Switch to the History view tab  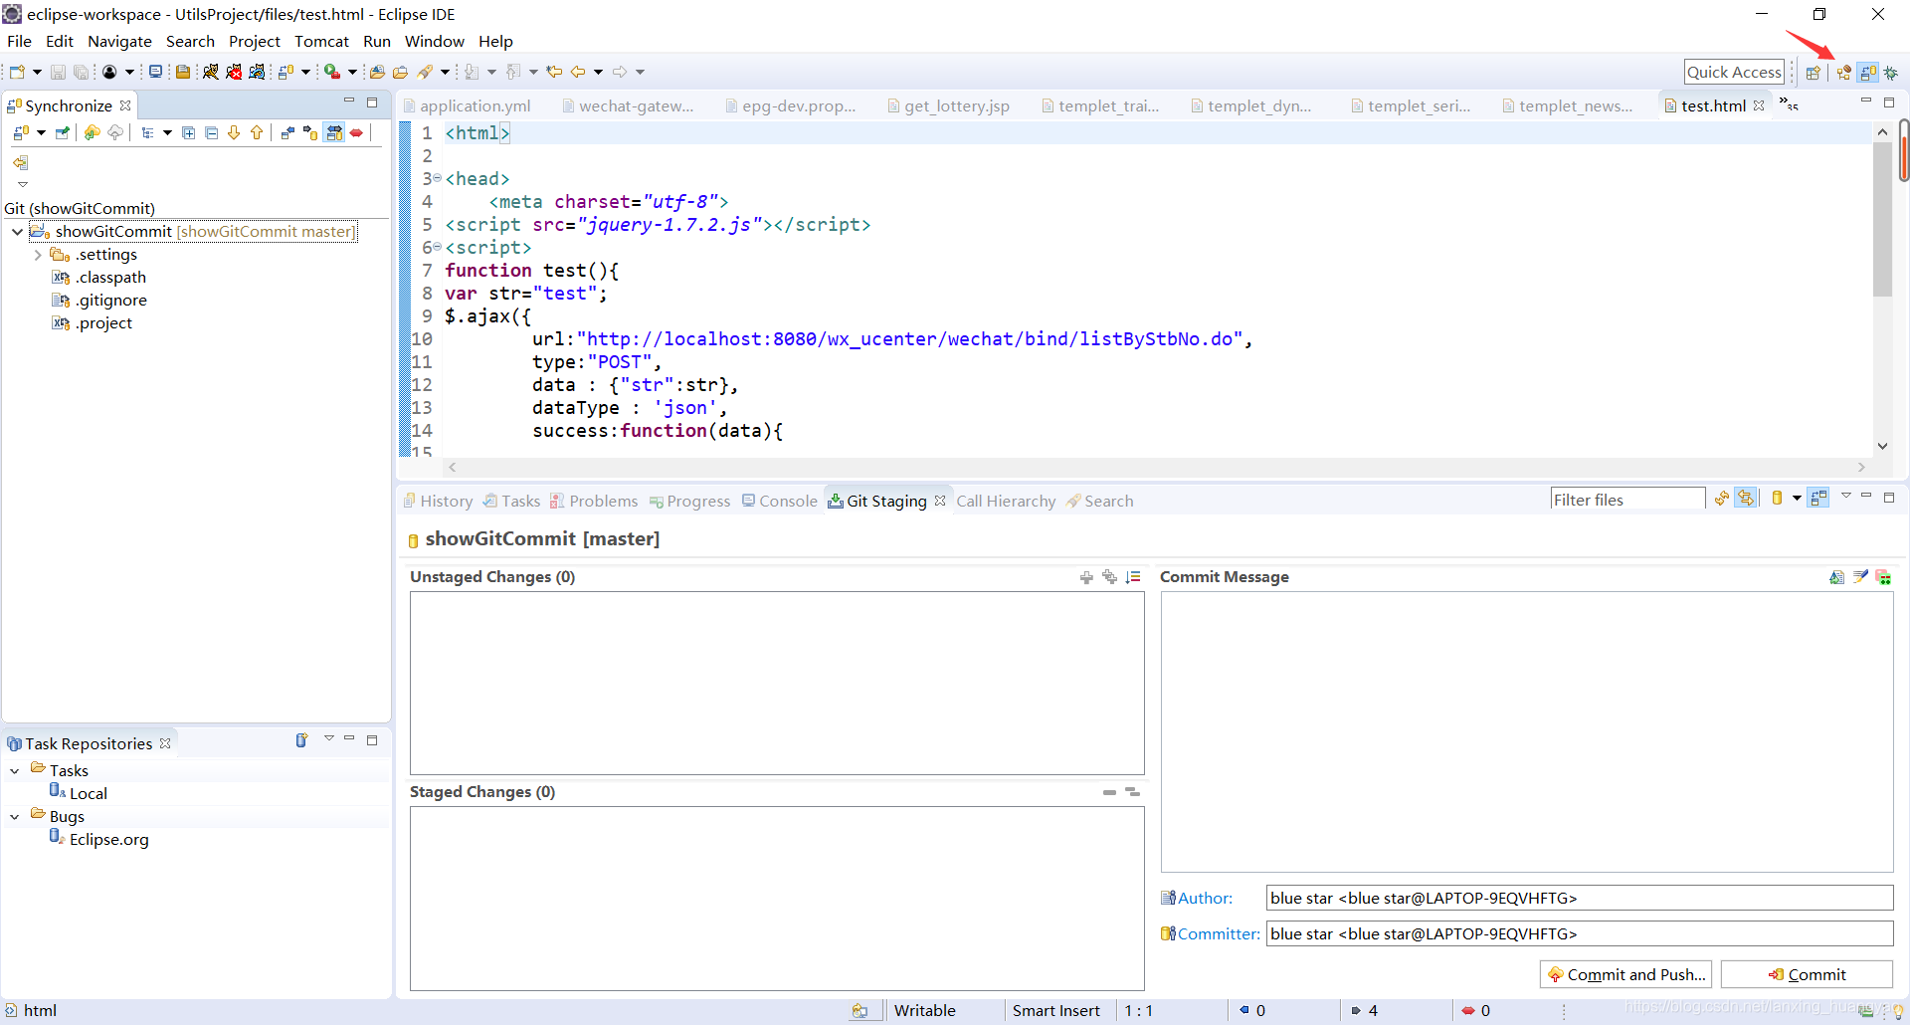point(438,502)
